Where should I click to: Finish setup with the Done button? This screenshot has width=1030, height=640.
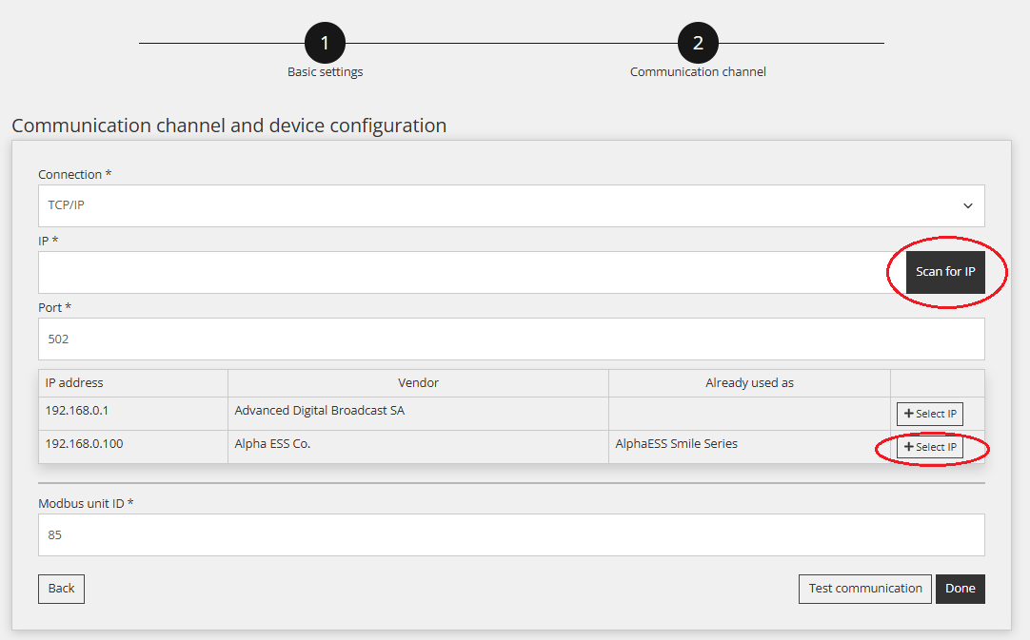click(960, 589)
